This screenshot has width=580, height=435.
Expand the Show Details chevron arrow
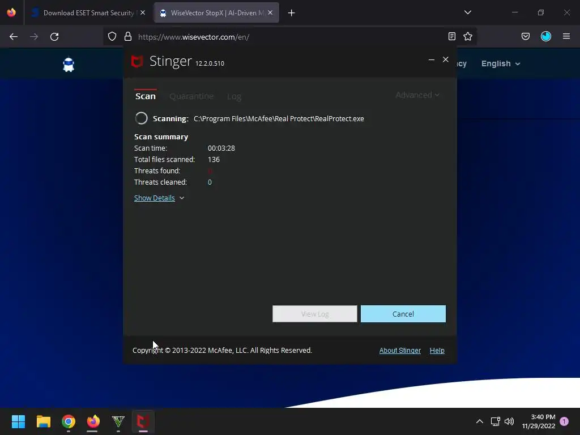(x=182, y=198)
